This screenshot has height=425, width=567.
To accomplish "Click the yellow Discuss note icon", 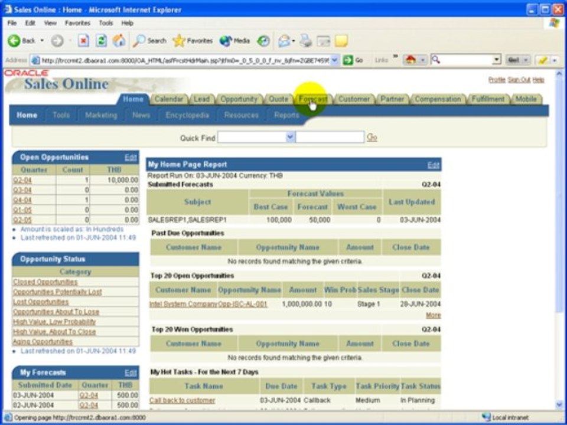I will 341,41.
